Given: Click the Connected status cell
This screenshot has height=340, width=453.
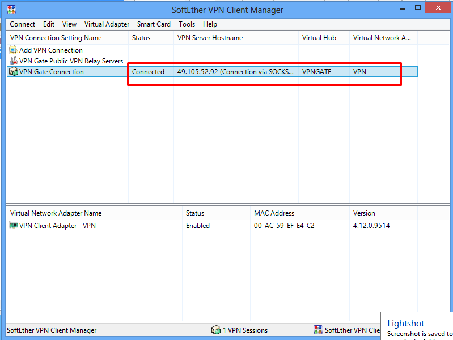Looking at the screenshot, I should 148,71.
